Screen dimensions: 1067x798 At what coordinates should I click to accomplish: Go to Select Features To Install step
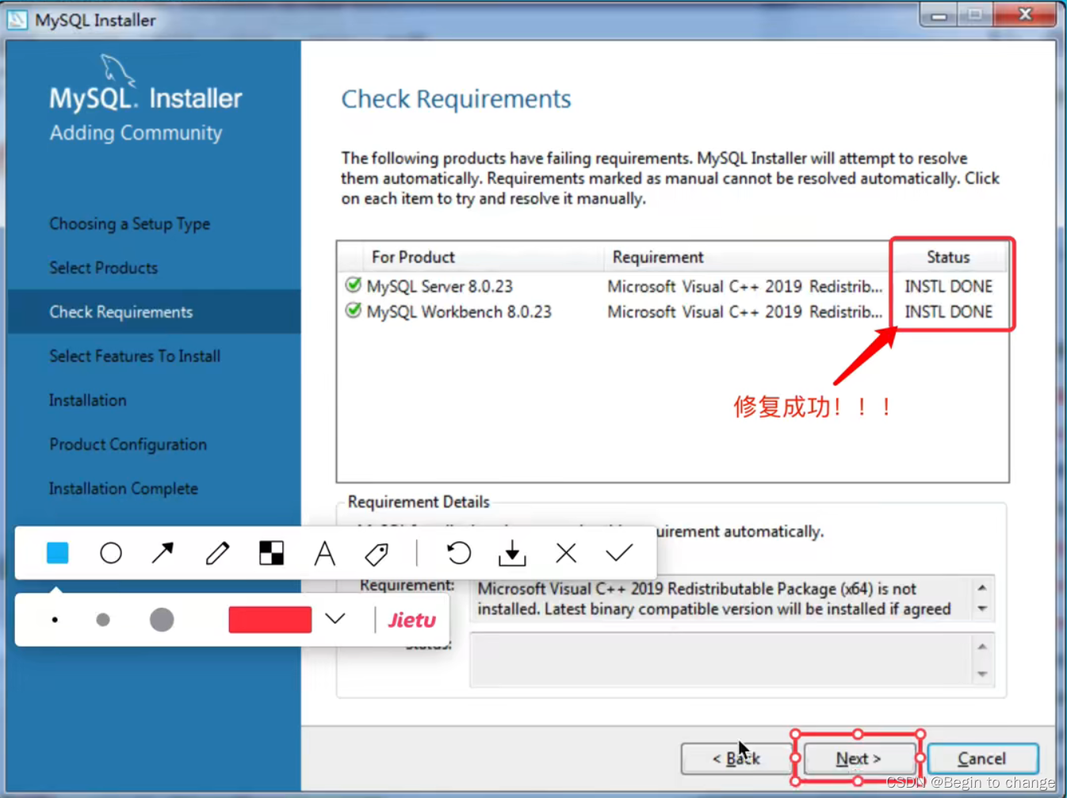(135, 356)
